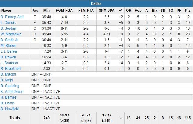
Task: Open R. Spalding player link
Action: (x=10, y=86)
